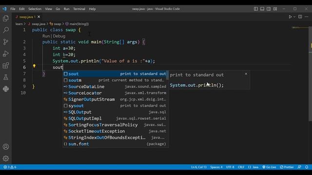Open the Explorer view in activity bar
The width and height of the screenshot is (312, 175).
(x=6, y=18)
